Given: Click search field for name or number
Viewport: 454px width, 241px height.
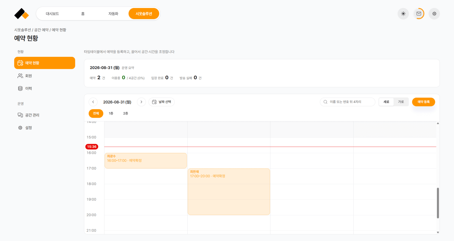Looking at the screenshot, I should pyautogui.click(x=348, y=102).
